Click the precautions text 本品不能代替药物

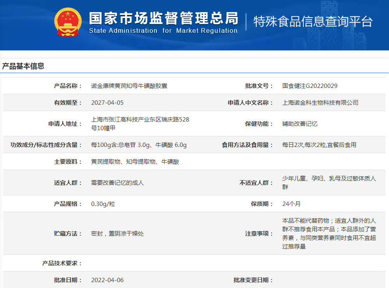point(306,221)
